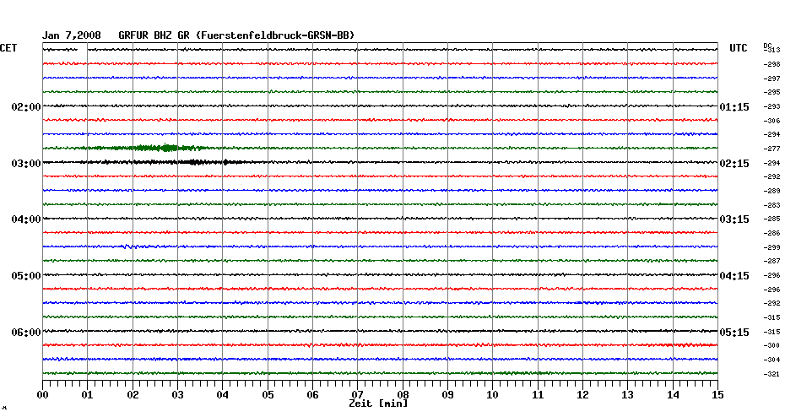Viewport: 785px width, 417px height.
Task: Click the Zeit [min] axis title
Action: (x=378, y=403)
